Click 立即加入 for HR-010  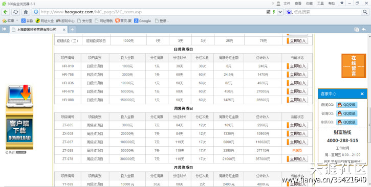pyautogui.click(x=297, y=66)
